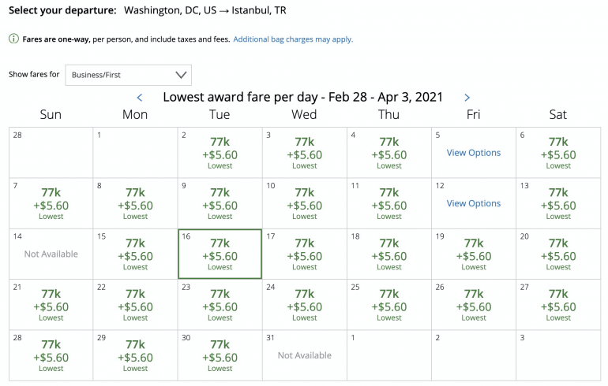View Options for Friday the 12th
The width and height of the screenshot is (608, 386).
point(473,203)
